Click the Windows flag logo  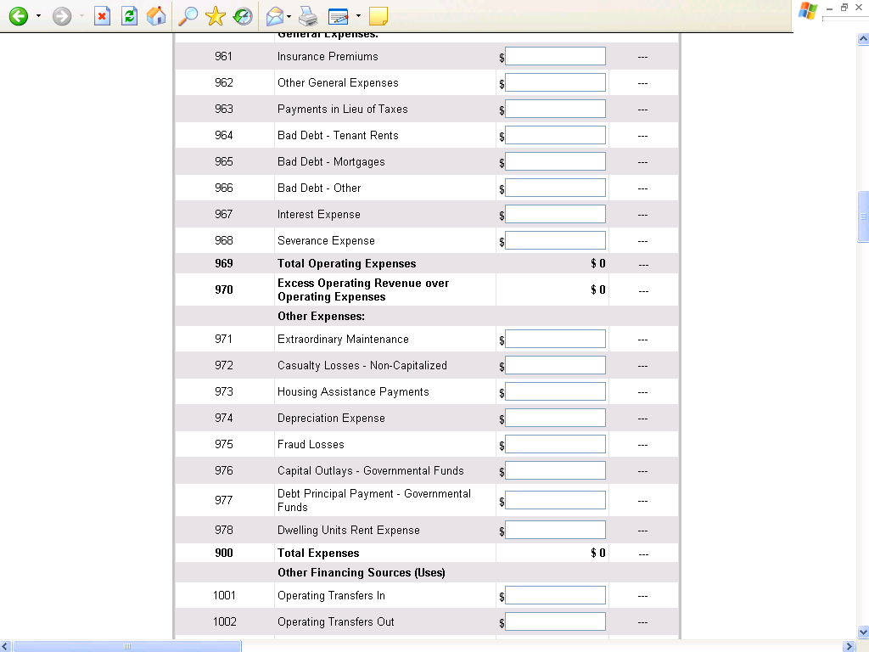808,10
